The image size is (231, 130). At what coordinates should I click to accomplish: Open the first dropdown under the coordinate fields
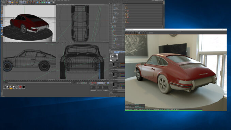pos(93,90)
